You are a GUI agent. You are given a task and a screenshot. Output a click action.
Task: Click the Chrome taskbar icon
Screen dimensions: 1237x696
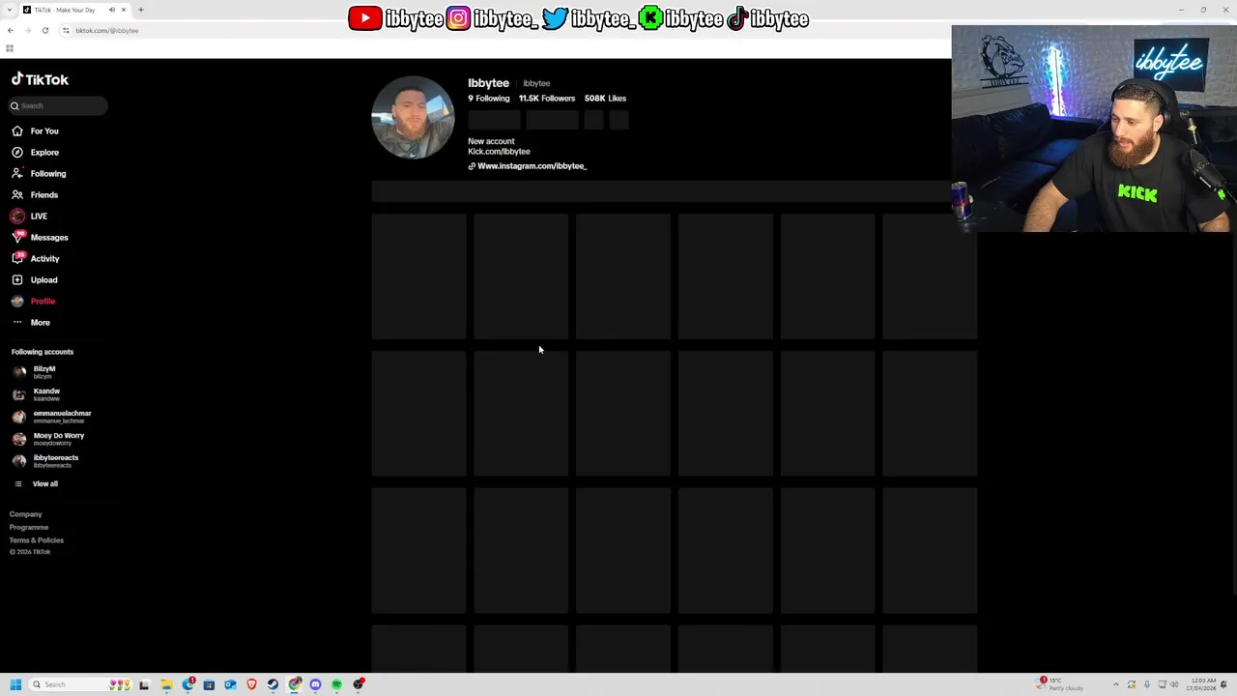294,684
